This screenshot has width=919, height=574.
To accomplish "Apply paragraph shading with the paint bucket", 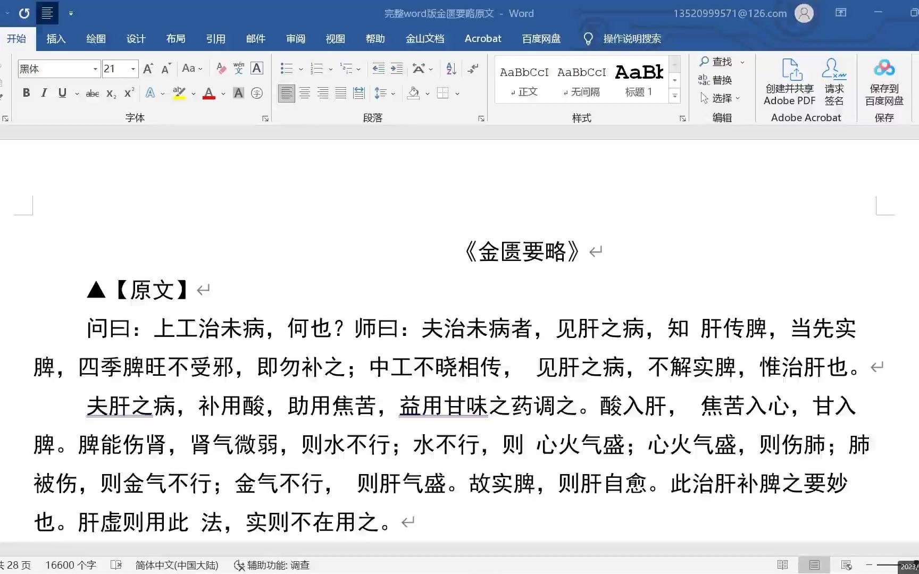I will [413, 94].
